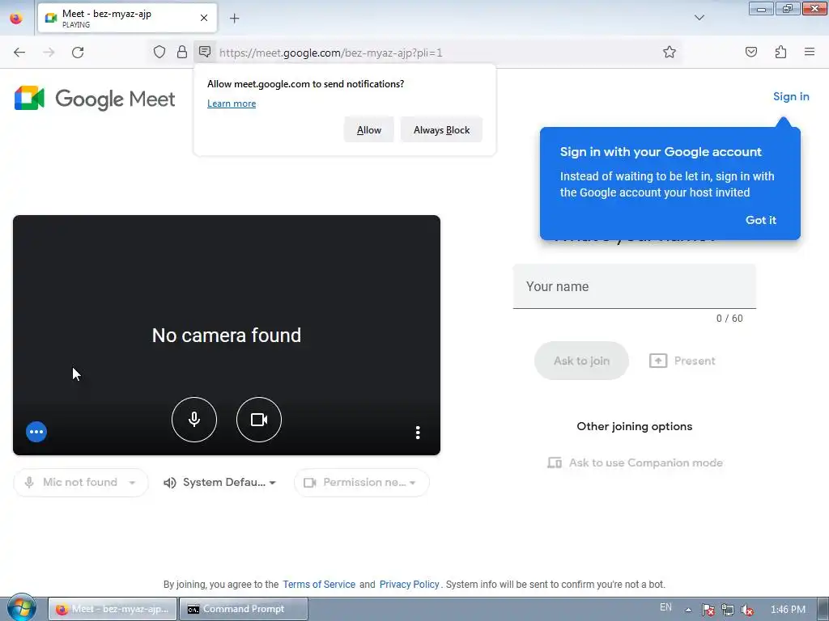Show hidden tray icons arrow
829x621 pixels.
pos(688,610)
